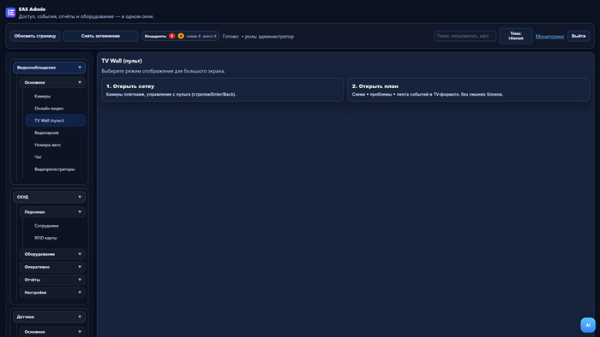Toggle 'Основное' under Датчики

52,332
